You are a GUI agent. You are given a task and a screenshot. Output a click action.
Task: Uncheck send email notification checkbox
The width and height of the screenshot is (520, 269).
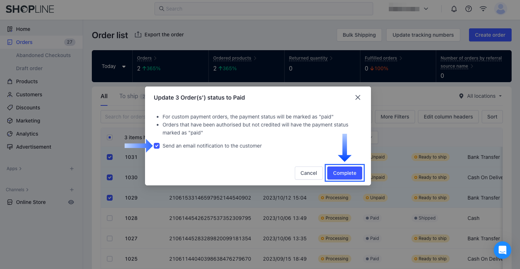click(x=157, y=146)
